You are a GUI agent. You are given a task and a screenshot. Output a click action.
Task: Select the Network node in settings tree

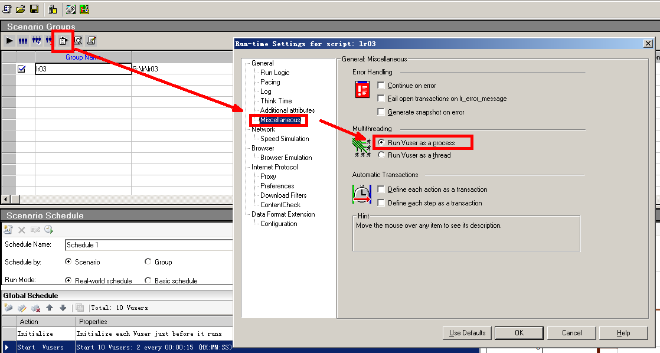(x=263, y=129)
